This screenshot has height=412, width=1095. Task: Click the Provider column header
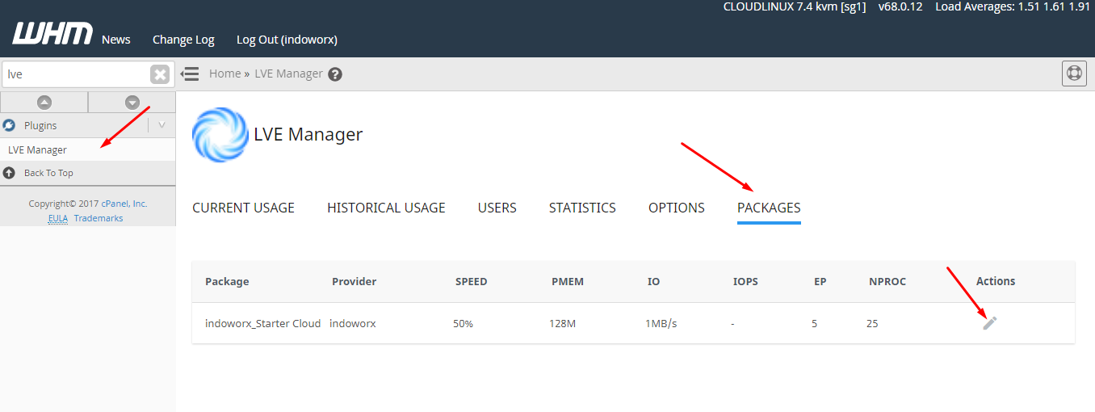(354, 281)
